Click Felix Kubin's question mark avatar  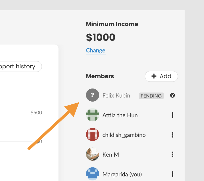(x=93, y=95)
